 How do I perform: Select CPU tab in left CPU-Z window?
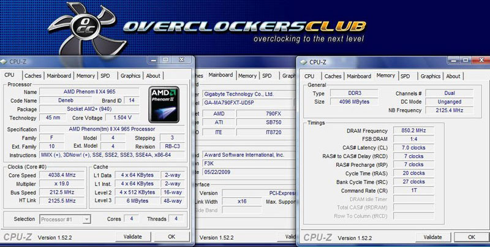(x=9, y=75)
